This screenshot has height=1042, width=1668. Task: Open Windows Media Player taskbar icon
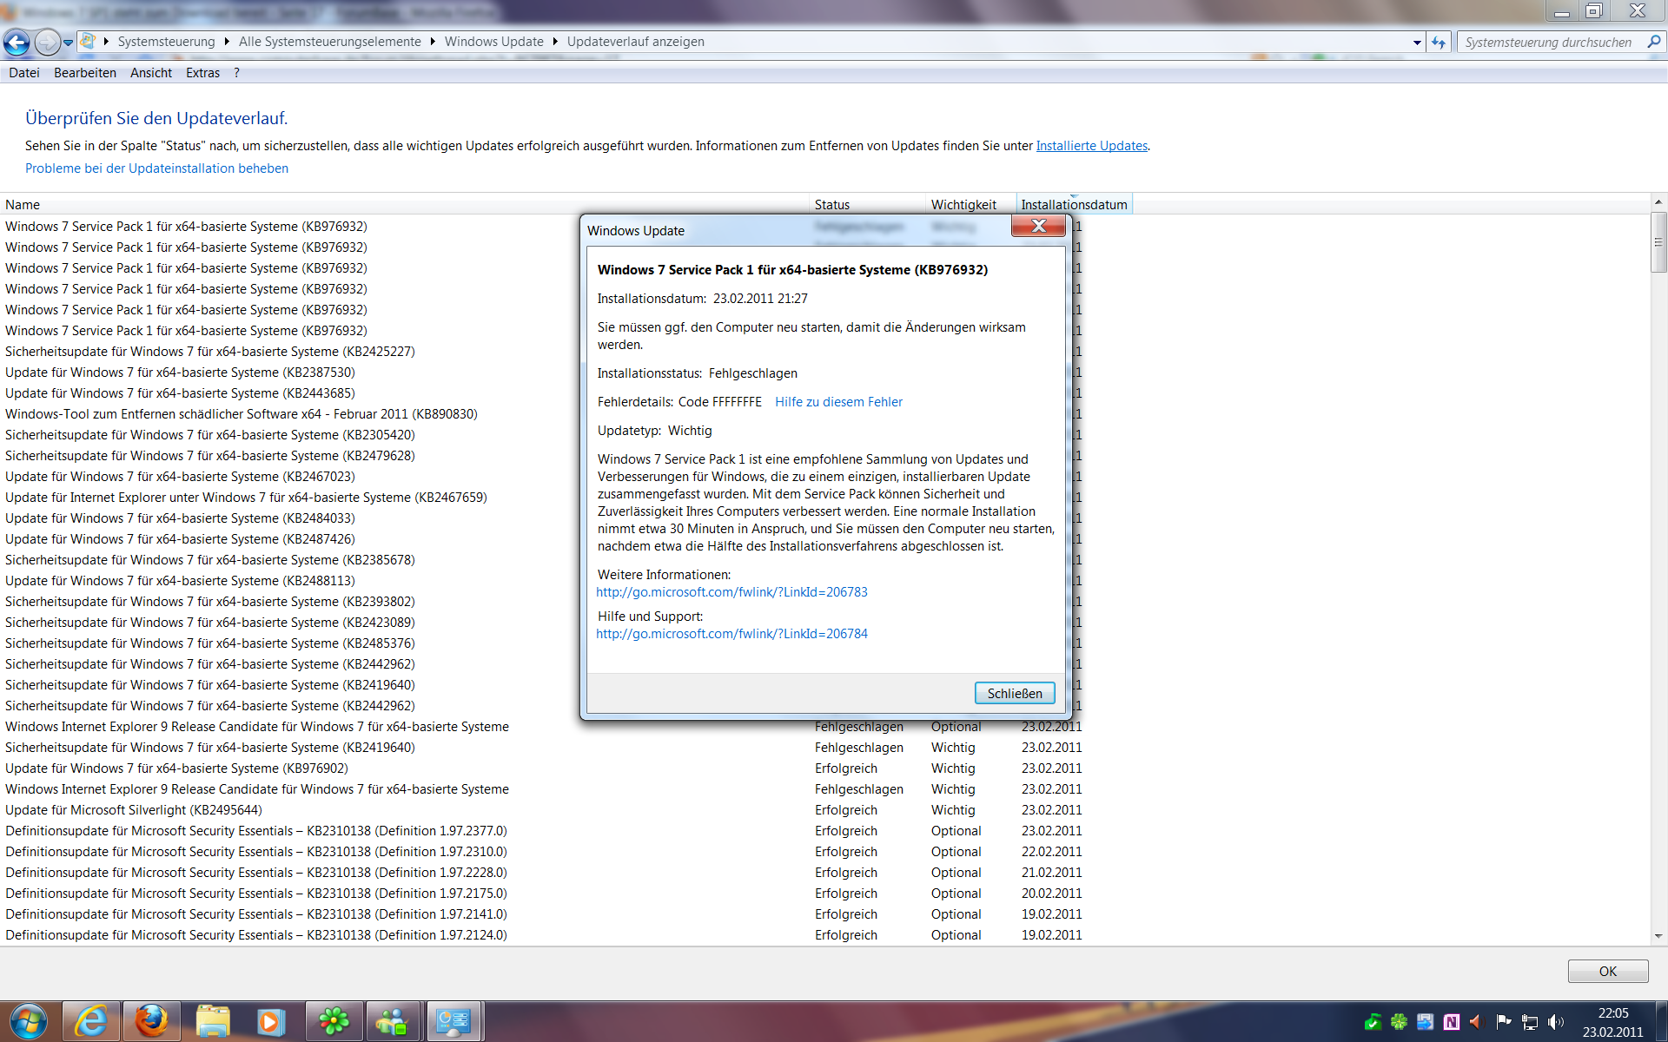tap(270, 1021)
